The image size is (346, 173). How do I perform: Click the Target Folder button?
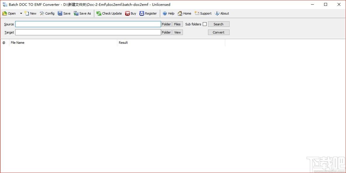pyautogui.click(x=166, y=32)
